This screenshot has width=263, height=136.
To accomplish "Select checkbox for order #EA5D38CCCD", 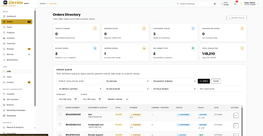I will tap(60, 124).
